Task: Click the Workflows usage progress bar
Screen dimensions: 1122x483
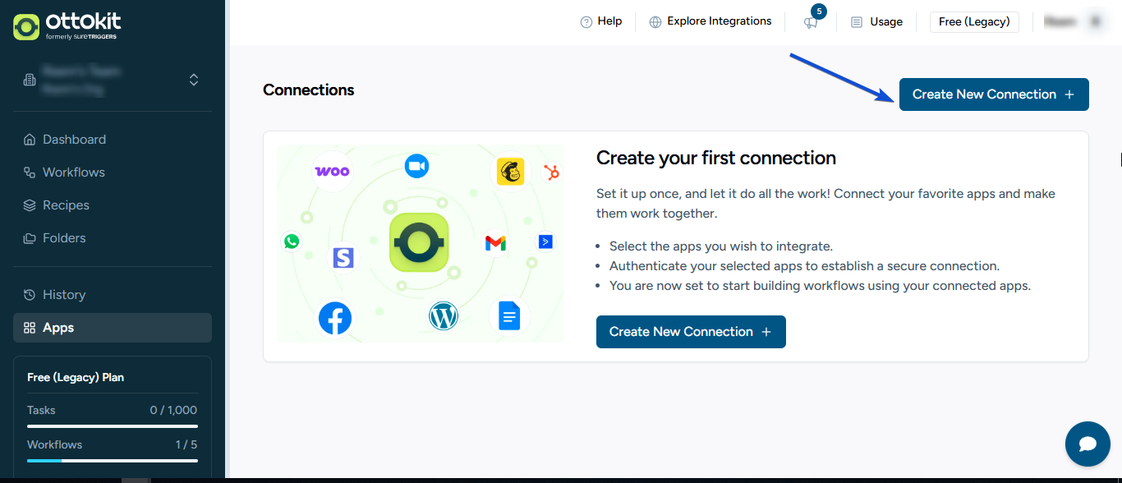Action: pos(113,461)
